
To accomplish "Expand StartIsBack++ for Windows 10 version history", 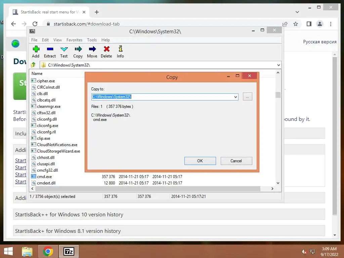I will 169,214.
